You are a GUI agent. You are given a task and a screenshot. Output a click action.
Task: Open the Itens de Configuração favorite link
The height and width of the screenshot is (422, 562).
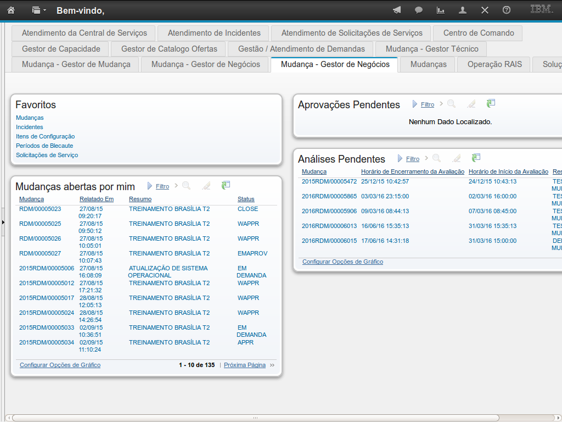click(x=45, y=136)
